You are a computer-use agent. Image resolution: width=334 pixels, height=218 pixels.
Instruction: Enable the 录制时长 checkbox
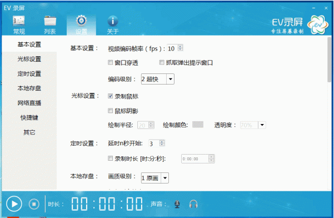pos(110,158)
